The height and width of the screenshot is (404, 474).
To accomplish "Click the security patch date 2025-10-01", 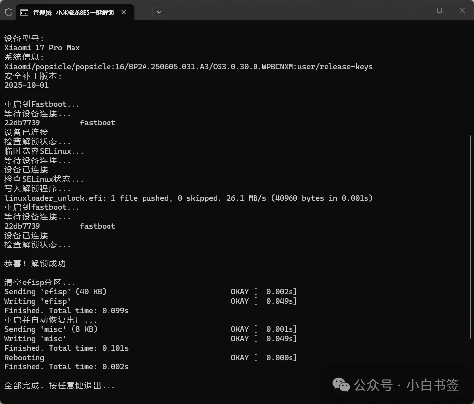I will coord(27,85).
